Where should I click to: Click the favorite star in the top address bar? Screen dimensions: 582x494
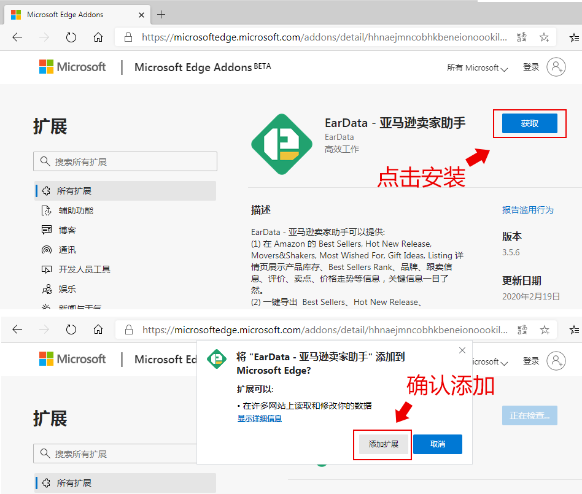click(x=544, y=37)
